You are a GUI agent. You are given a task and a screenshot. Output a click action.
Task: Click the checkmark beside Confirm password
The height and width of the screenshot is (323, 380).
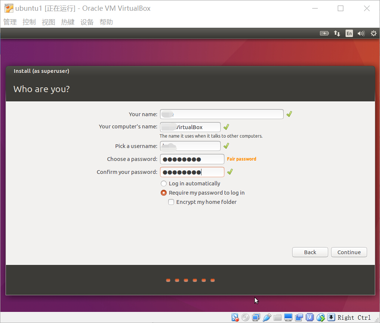point(230,172)
